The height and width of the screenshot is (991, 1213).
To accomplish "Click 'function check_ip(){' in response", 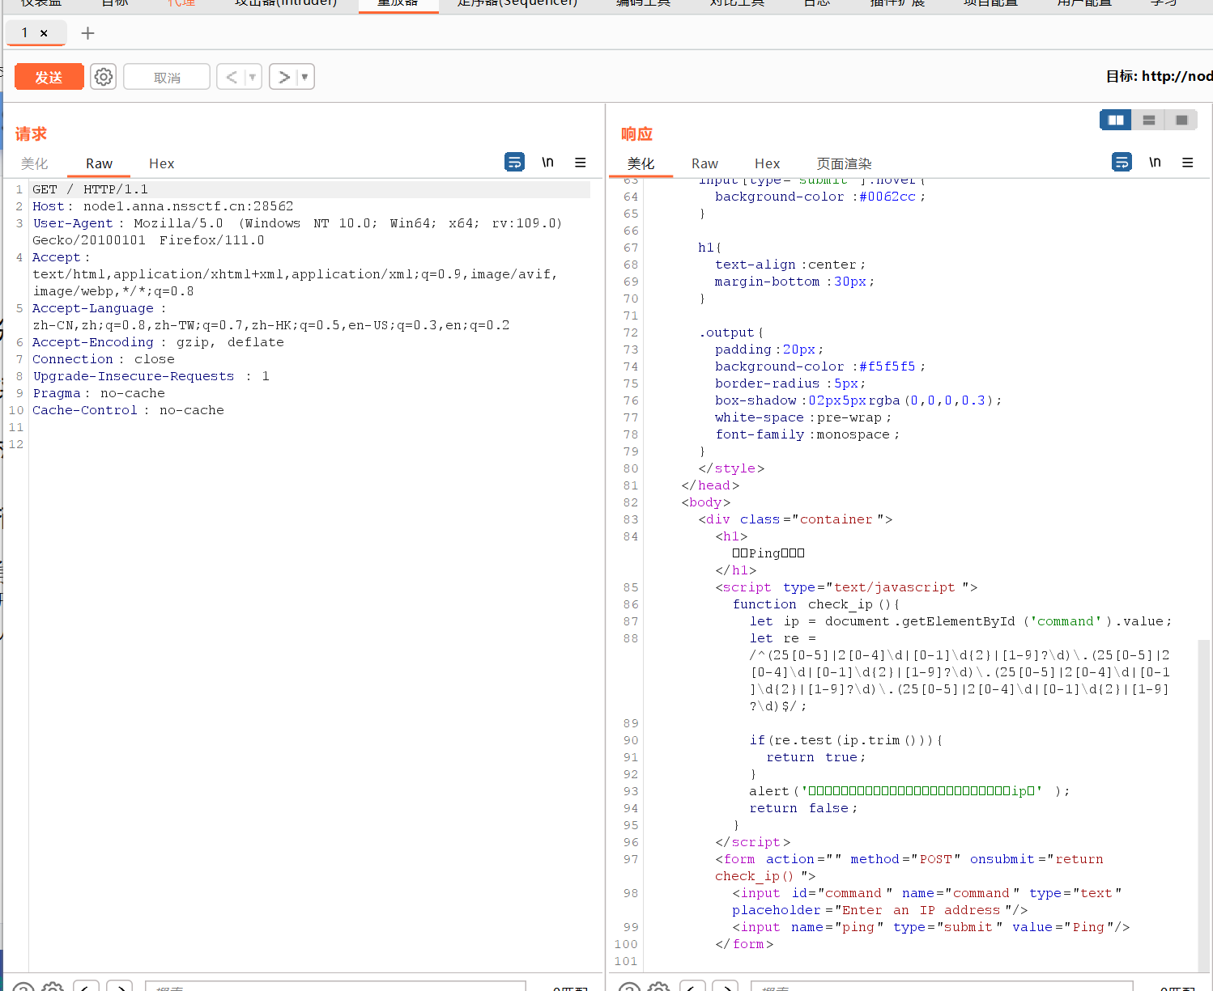I will pyautogui.click(x=816, y=604).
